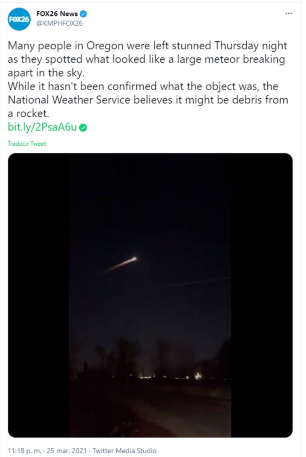
Task: Open the Twitter Media Studio source link
Action: pyautogui.click(x=125, y=450)
